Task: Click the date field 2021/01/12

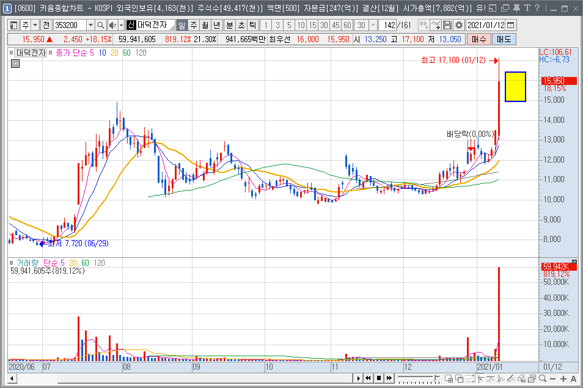Action: [486, 25]
